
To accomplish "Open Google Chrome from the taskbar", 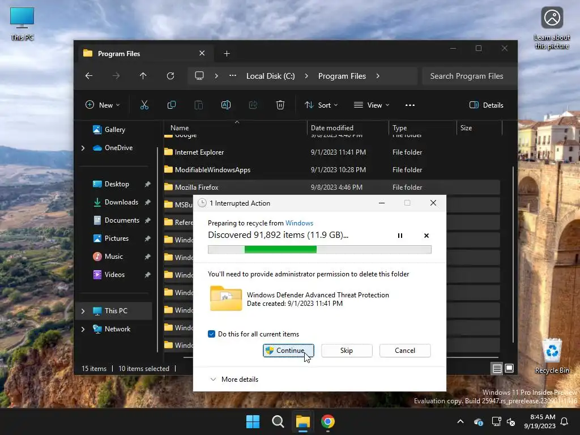I will 328,421.
